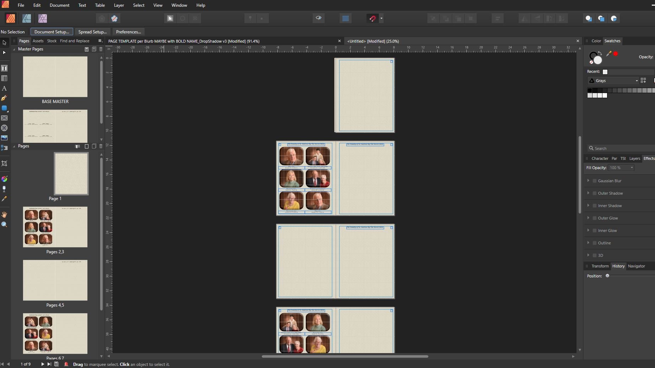
Task: Turn on the Outer Shadow checkbox
Action: 595,193
